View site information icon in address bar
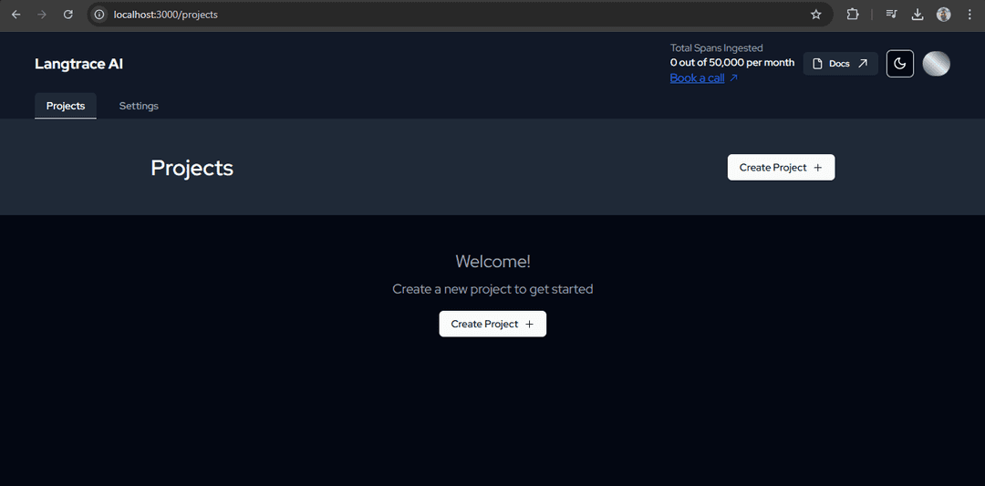The image size is (985, 486). [x=100, y=15]
